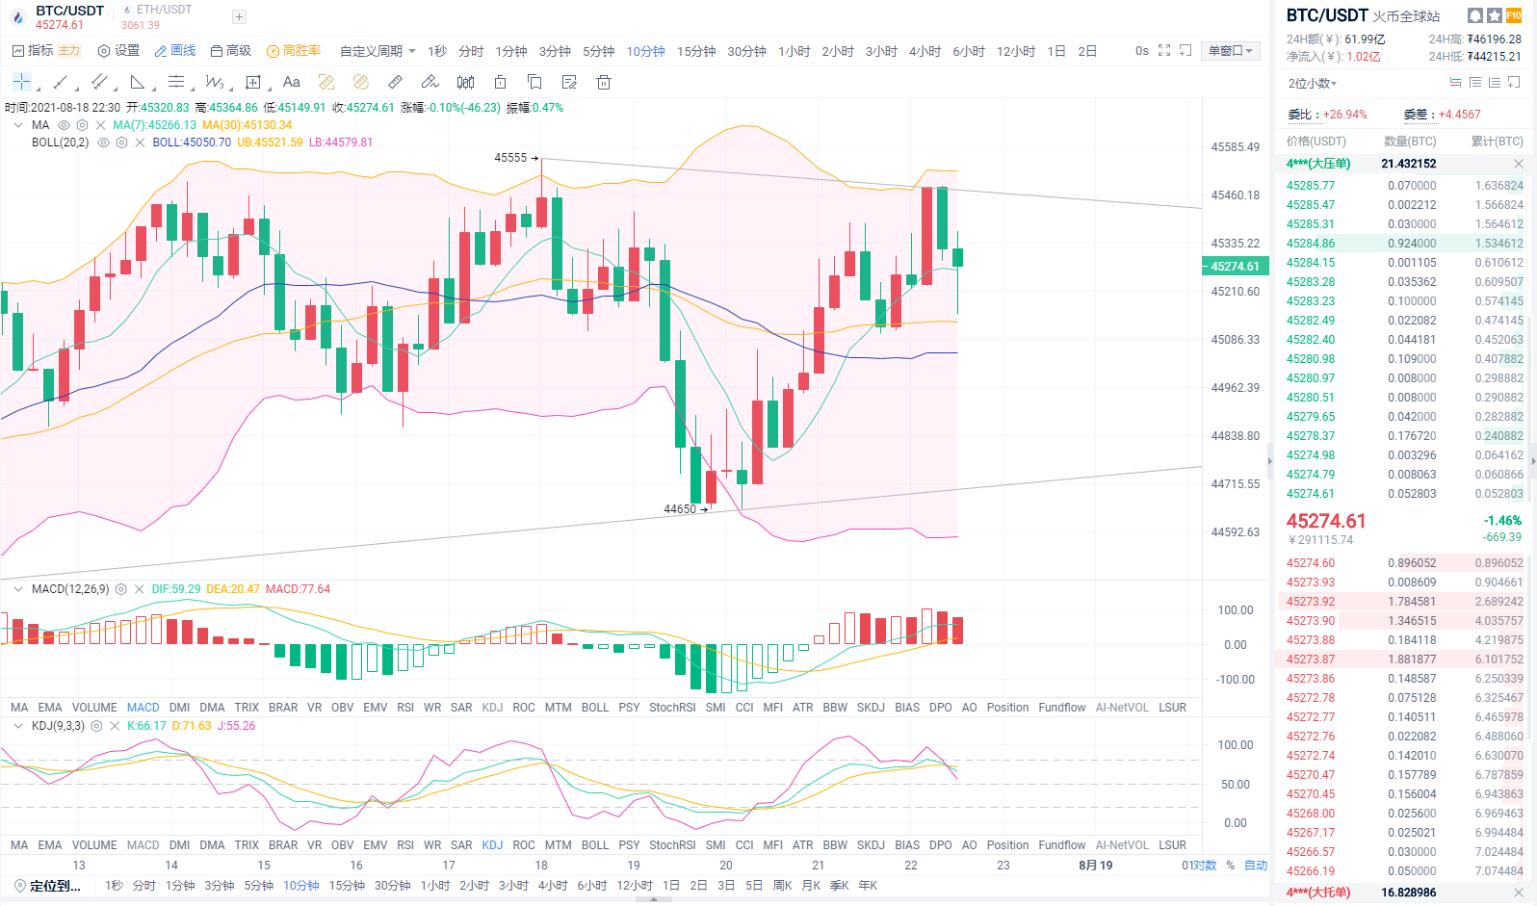1537x906 pixels.
Task: Click the bookmark copy icon in drawing toolbar
Action: 534,82
